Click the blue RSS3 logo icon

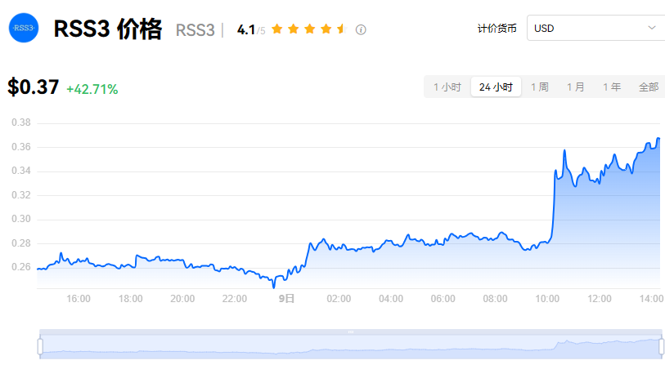click(24, 28)
